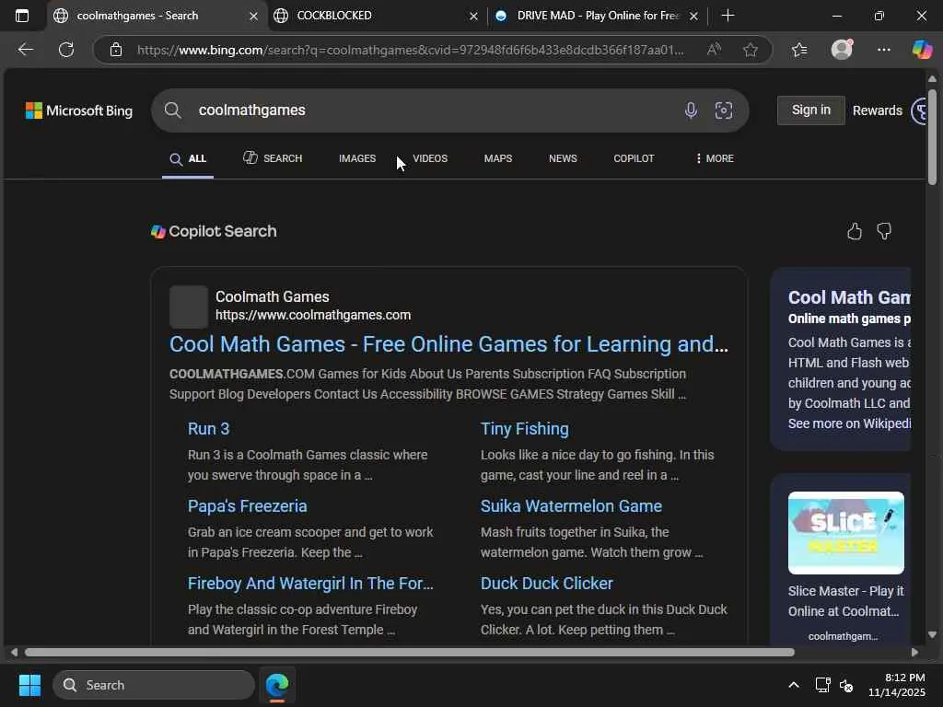Open the Run 3 sublink
This screenshot has height=707, width=943.
click(x=208, y=429)
